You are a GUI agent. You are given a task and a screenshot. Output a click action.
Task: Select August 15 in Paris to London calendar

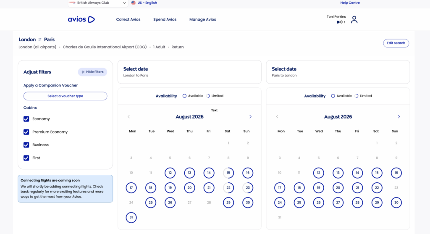tap(377, 173)
